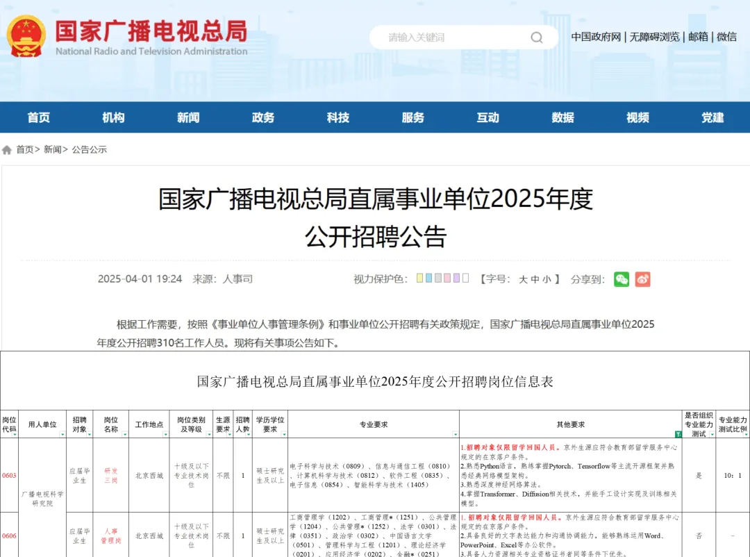Click the home icon in the breadcrumb

[x=7, y=149]
